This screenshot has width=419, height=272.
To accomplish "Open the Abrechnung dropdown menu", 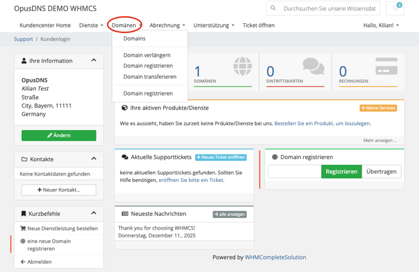I will [167, 26].
